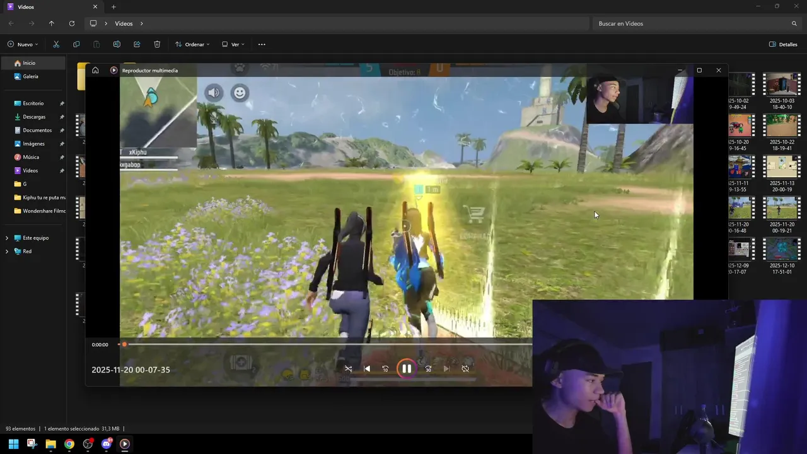Open Escritorio in the sidebar
Viewport: 807px width, 454px height.
point(33,103)
